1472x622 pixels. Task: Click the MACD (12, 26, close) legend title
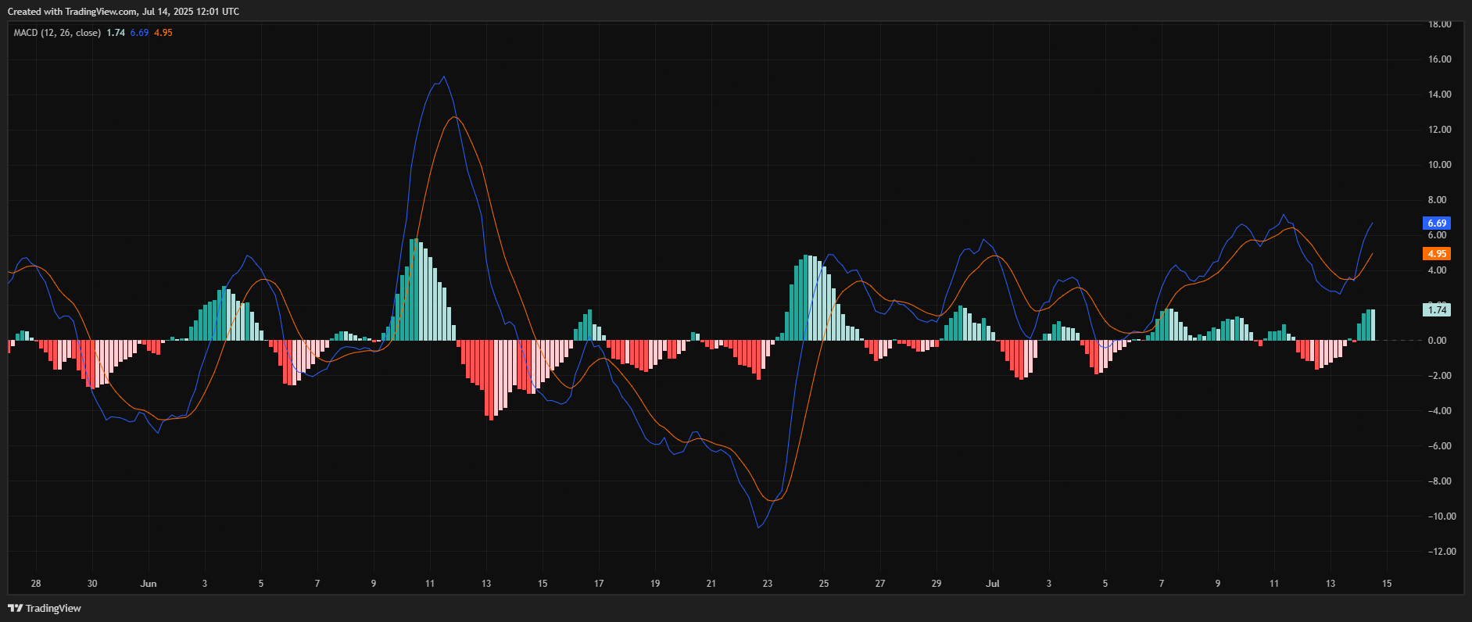[57, 33]
